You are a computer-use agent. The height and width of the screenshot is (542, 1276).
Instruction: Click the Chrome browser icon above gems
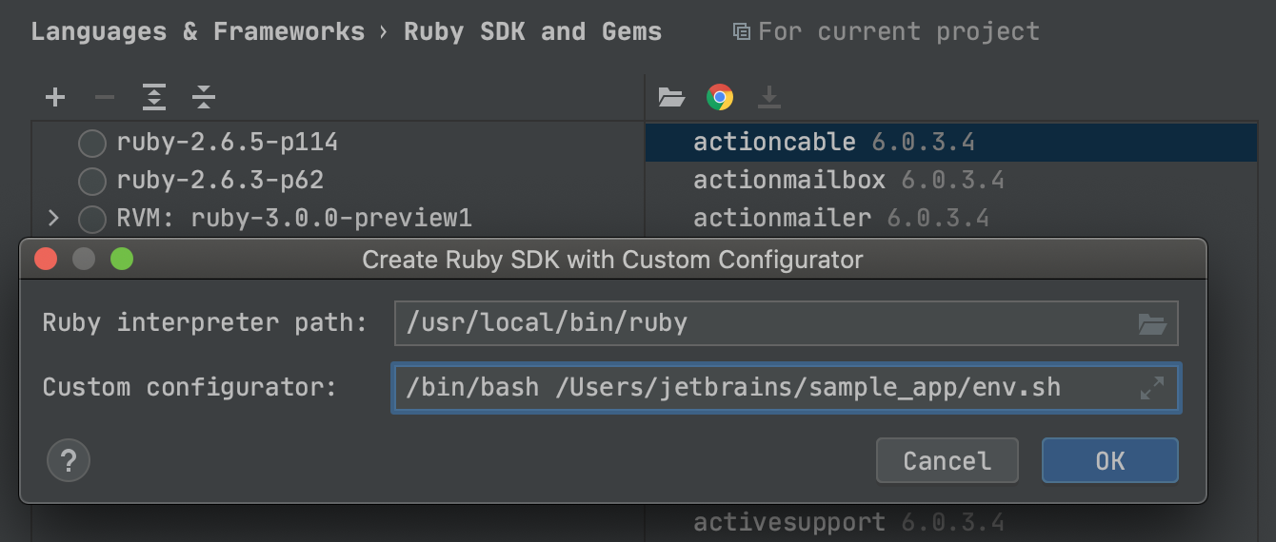720,97
